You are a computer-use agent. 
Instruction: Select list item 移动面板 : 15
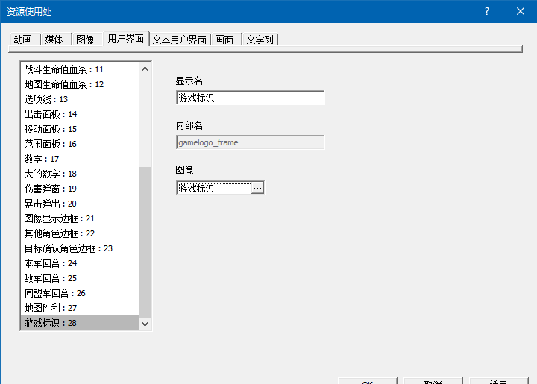[x=80, y=129]
